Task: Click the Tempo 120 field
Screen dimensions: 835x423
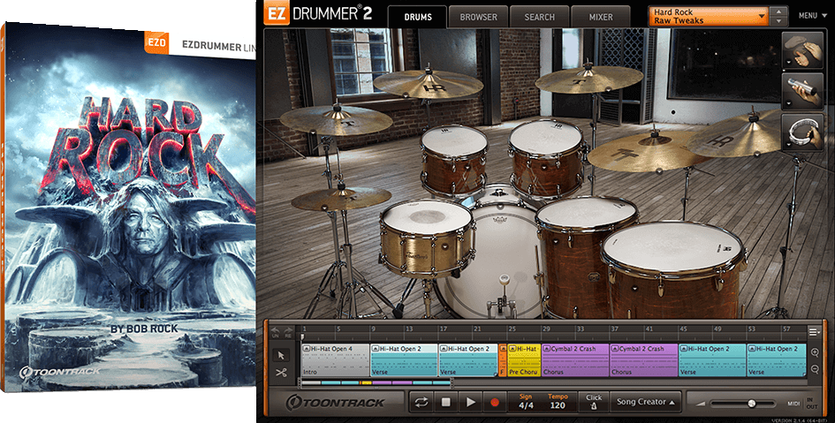Action: coord(558,402)
